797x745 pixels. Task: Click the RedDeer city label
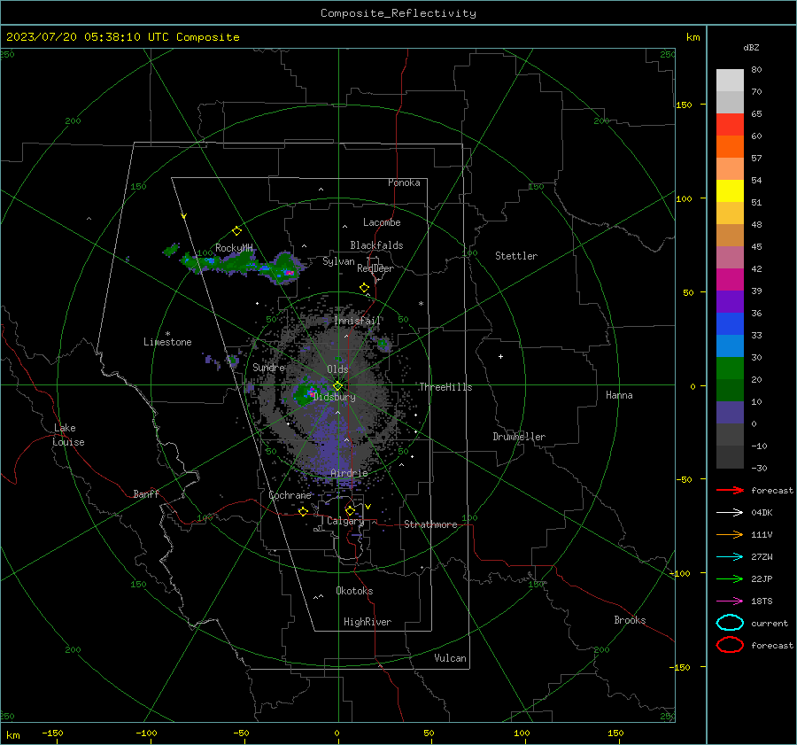[375, 268]
